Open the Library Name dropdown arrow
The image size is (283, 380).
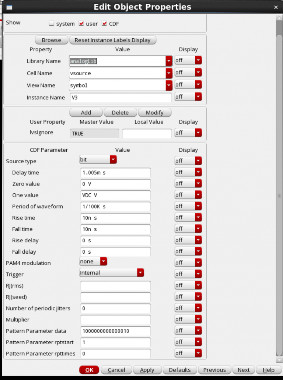[169, 61]
